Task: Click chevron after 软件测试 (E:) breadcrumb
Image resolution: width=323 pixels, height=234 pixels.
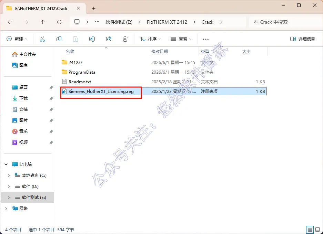Action: click(x=140, y=22)
